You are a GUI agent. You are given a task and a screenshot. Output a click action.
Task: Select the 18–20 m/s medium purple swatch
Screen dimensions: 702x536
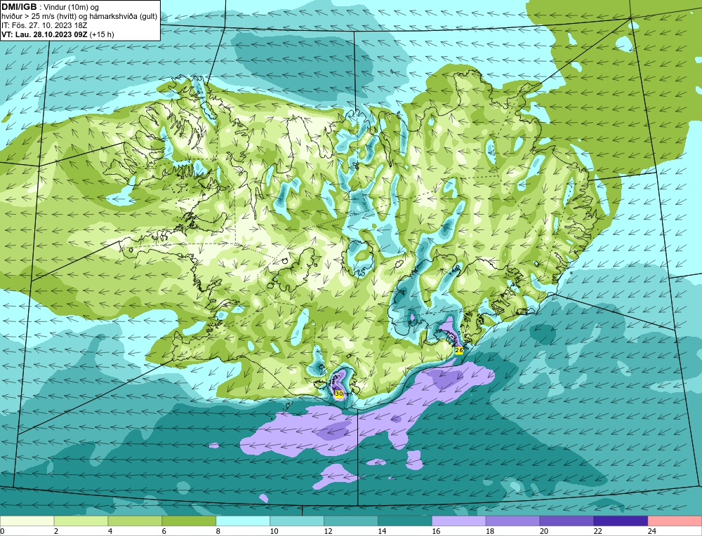point(512,521)
